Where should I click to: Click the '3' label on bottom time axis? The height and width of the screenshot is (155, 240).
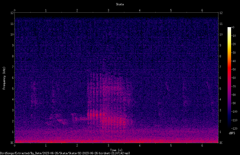click(108, 146)
